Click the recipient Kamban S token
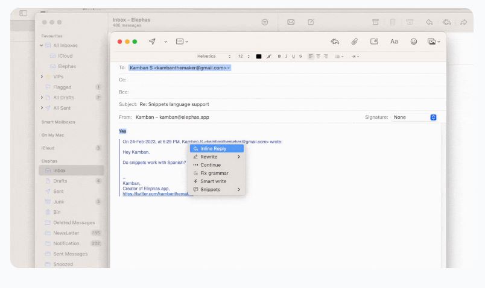485x288 pixels. 180,67
